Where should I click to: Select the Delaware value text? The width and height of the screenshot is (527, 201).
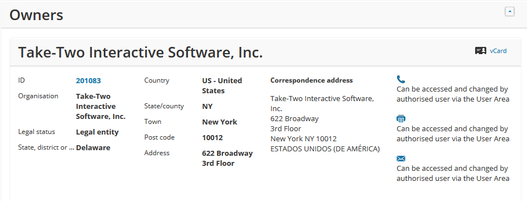click(93, 147)
